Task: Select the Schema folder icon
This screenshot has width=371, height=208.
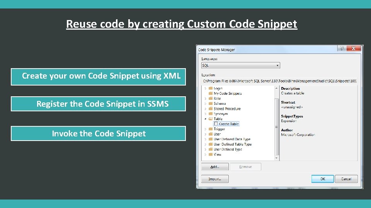Action: (210, 104)
